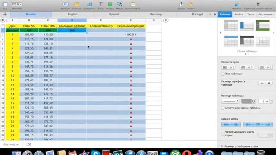This screenshot has width=276, height=155.
Task: Open the footer rows count popup
Action: pos(266,68)
